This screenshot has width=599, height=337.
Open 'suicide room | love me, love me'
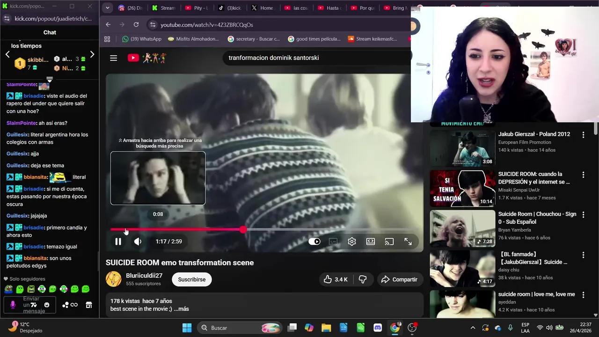(536, 294)
